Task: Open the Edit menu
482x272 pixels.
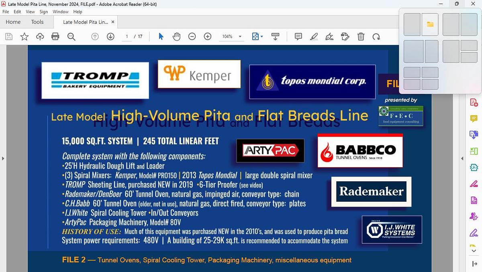Action: [x=17, y=12]
